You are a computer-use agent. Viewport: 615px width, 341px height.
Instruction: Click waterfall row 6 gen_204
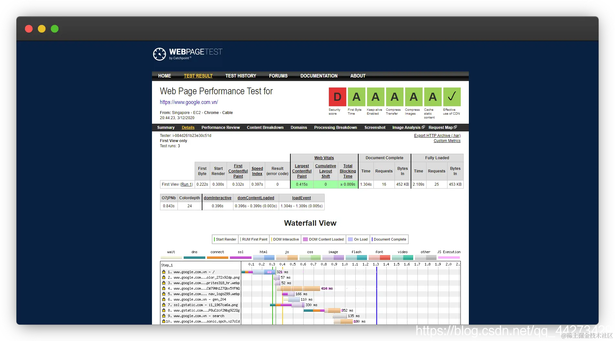(200, 299)
